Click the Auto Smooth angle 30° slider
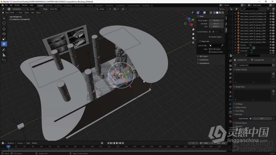The image size is (276, 155). pyautogui.click(x=262, y=119)
